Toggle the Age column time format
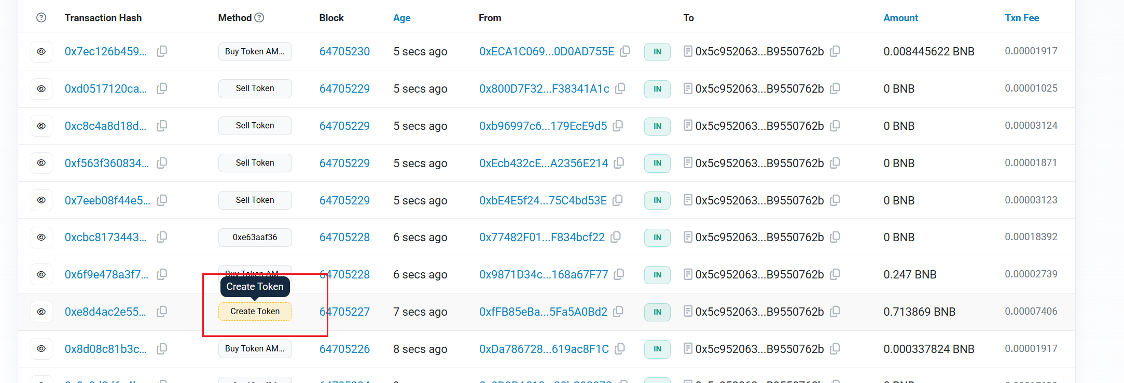This screenshot has height=383, width=1124. click(x=401, y=18)
